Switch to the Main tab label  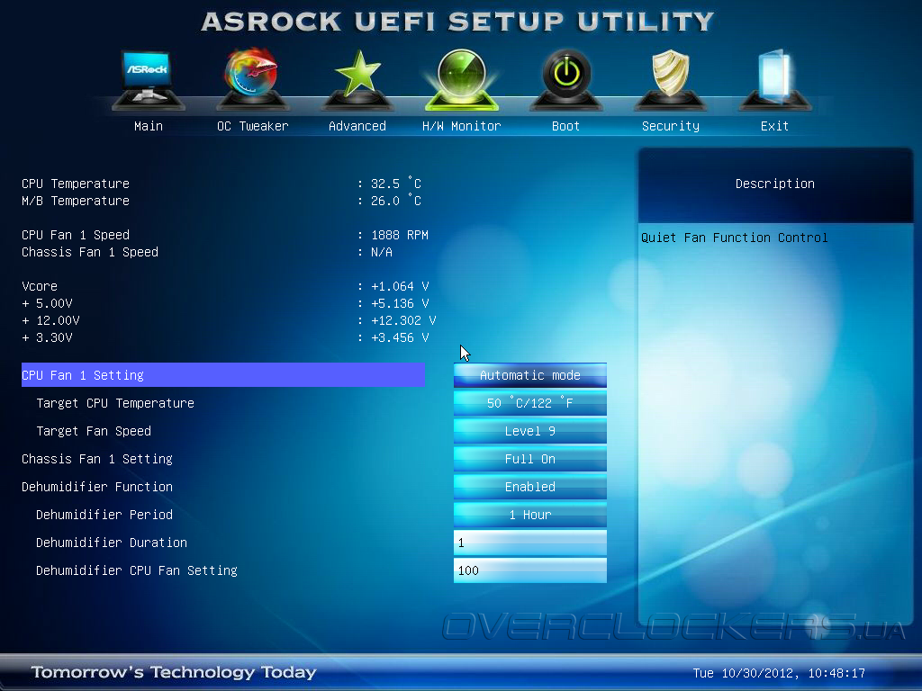(x=149, y=126)
